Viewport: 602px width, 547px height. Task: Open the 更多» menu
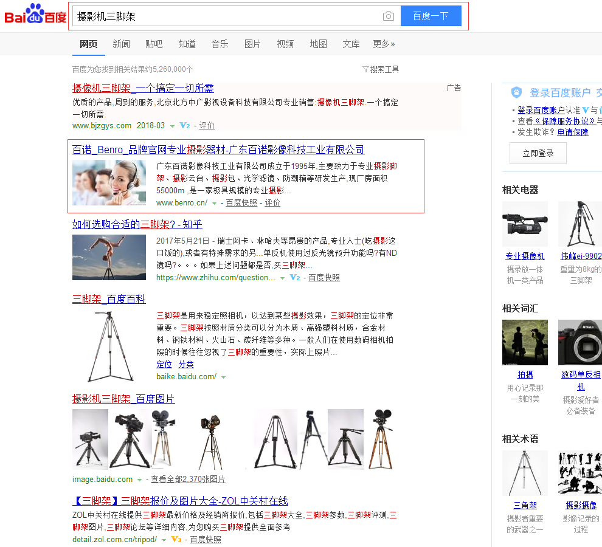(x=384, y=44)
